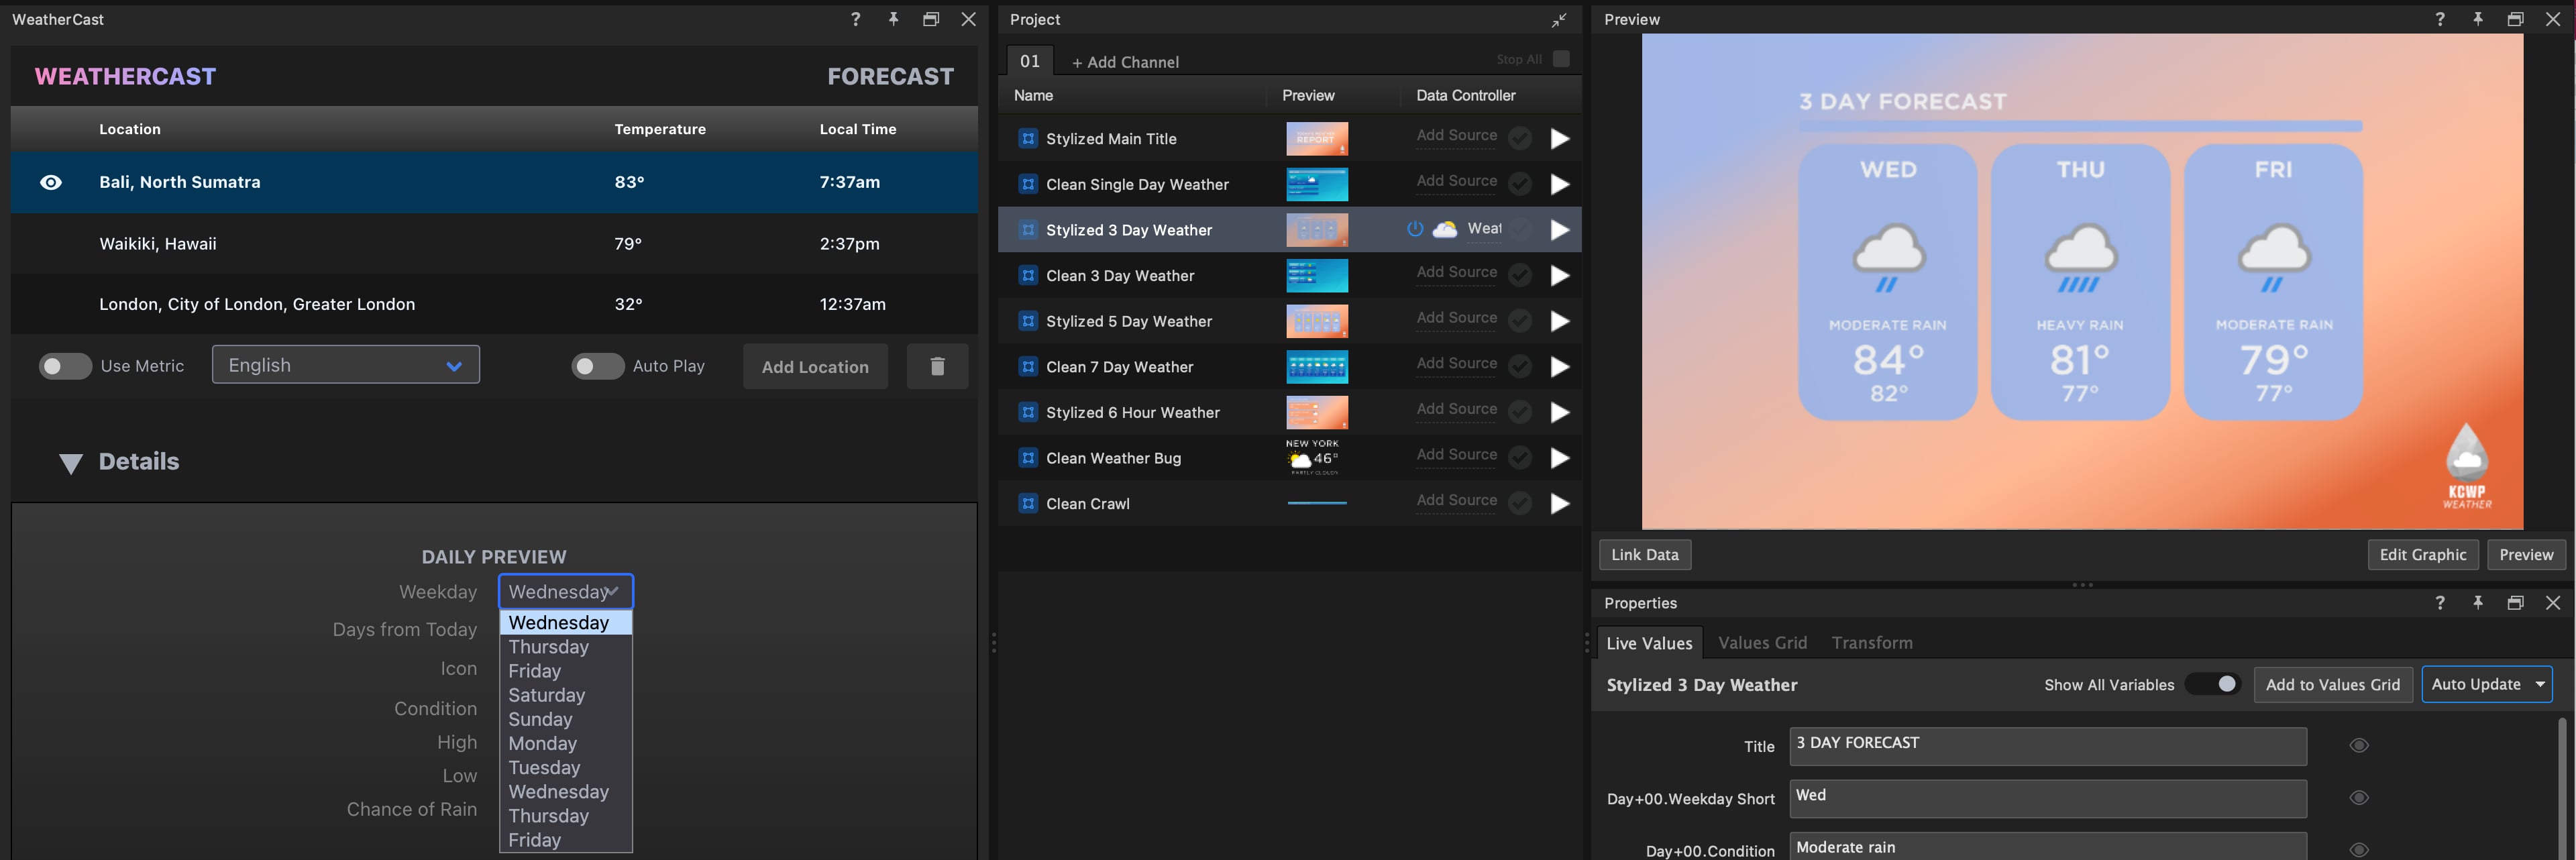
Task: Select Saturday from the weekday list
Action: pos(566,695)
